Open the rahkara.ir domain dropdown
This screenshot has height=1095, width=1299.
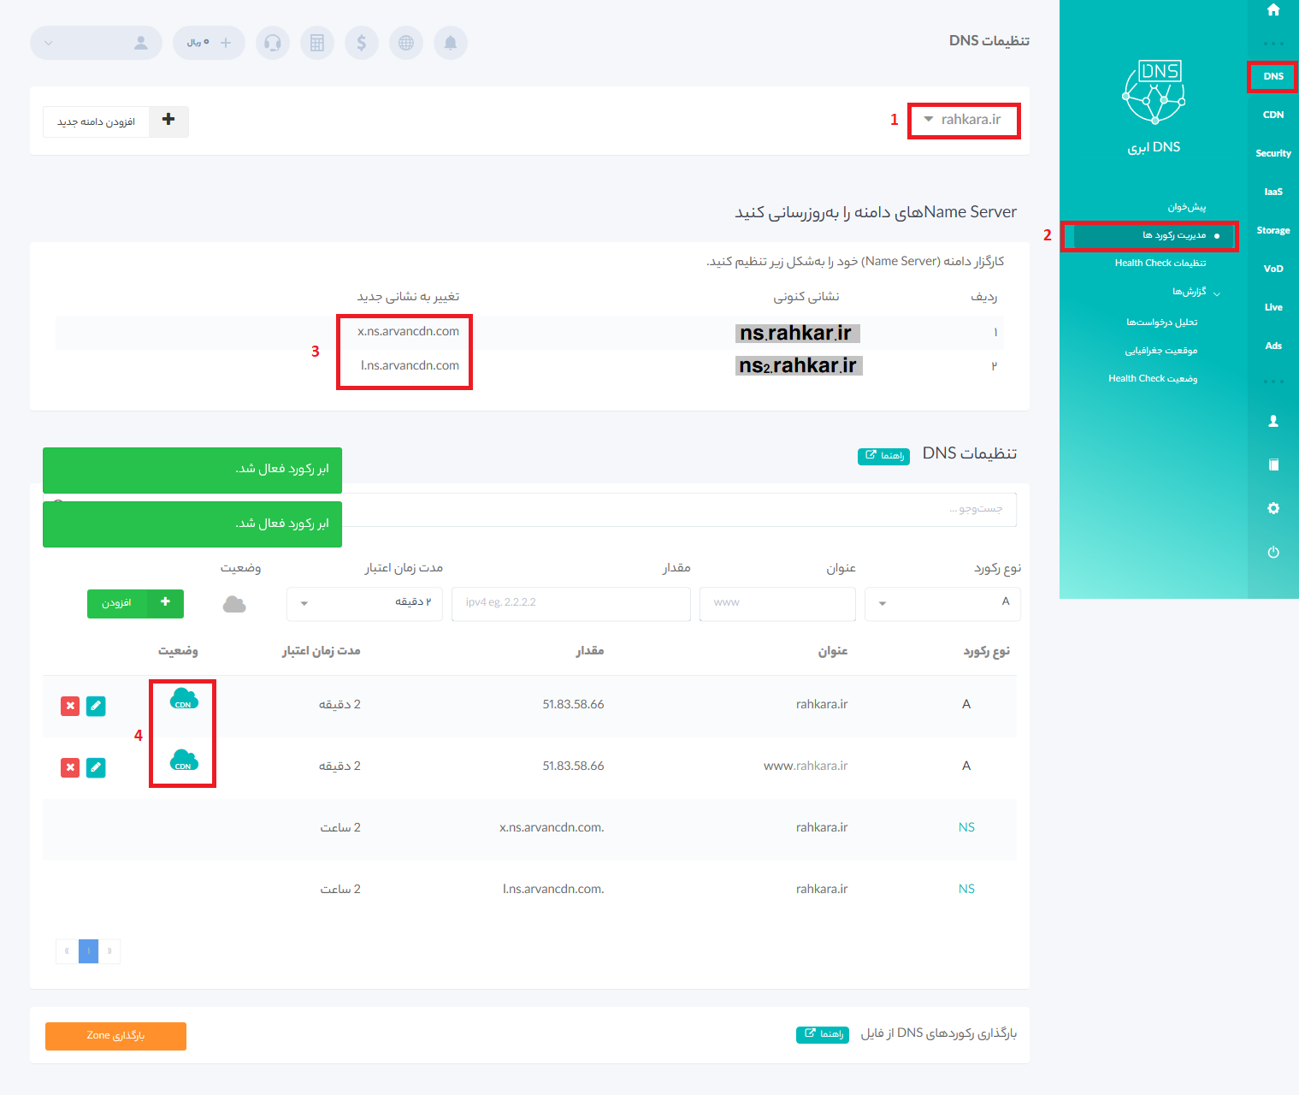[963, 120]
